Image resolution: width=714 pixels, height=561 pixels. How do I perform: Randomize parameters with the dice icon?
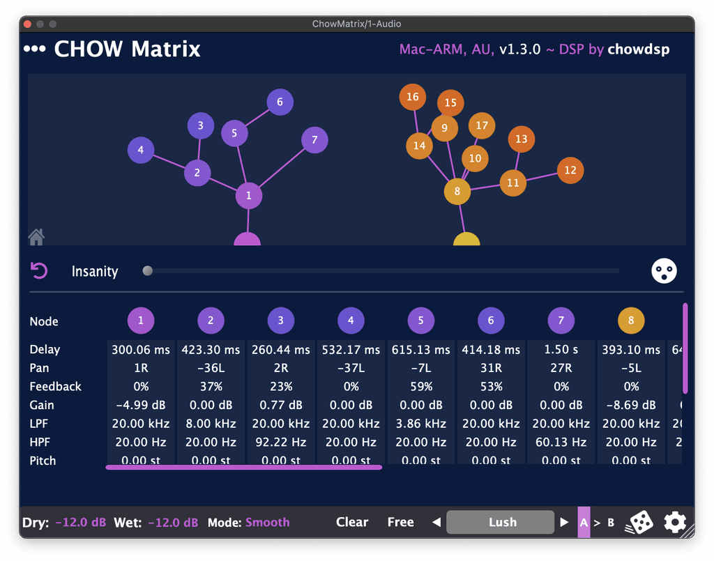tap(642, 523)
